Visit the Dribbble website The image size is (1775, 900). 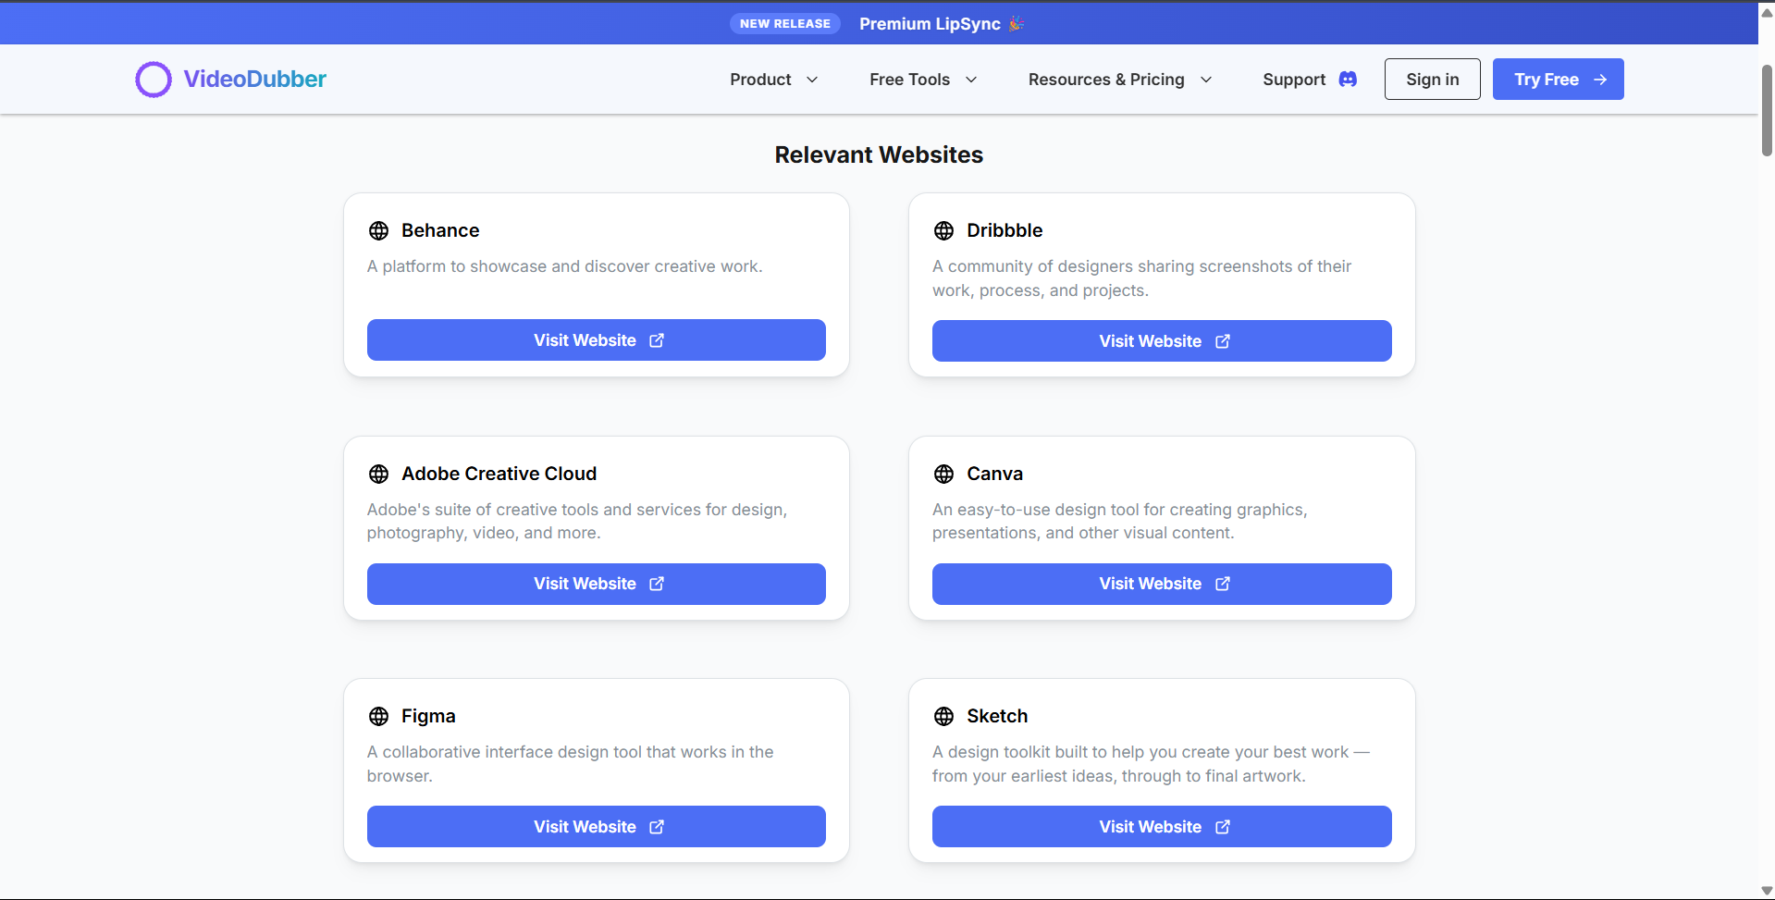(1162, 341)
